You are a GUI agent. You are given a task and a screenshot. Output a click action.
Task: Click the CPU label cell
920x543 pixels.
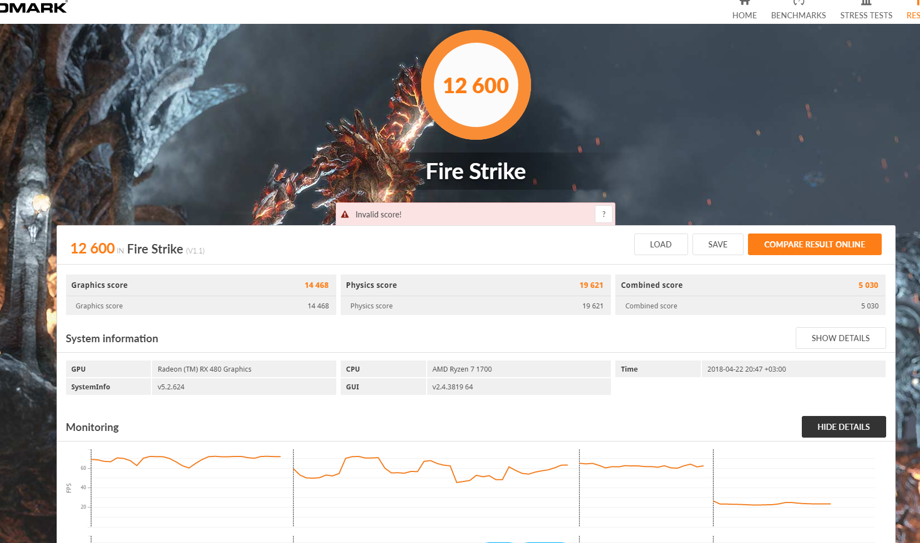[383, 369]
